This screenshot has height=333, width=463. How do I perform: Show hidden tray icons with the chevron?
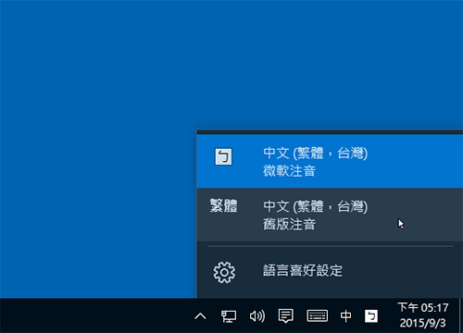200,316
